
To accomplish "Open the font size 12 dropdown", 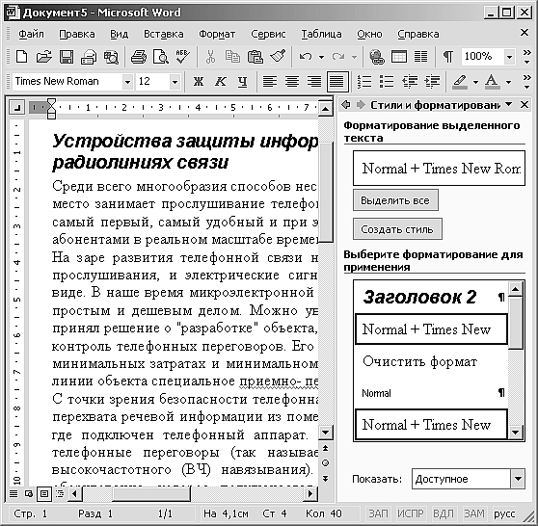I will [175, 82].
